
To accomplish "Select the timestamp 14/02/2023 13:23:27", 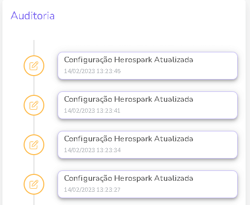I will 92,190.
